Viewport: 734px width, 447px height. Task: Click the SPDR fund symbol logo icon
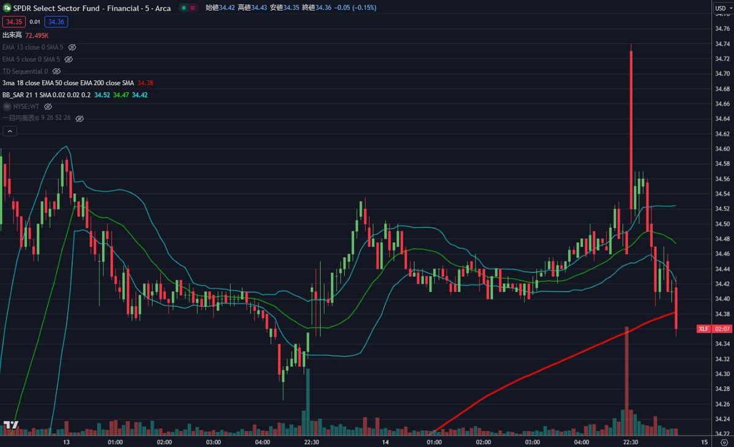point(7,8)
